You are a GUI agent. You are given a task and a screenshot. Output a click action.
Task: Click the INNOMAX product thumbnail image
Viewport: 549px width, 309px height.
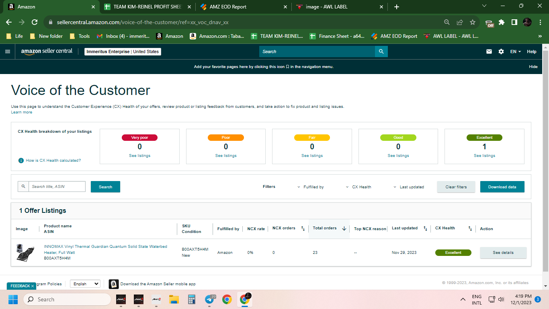coord(25,252)
